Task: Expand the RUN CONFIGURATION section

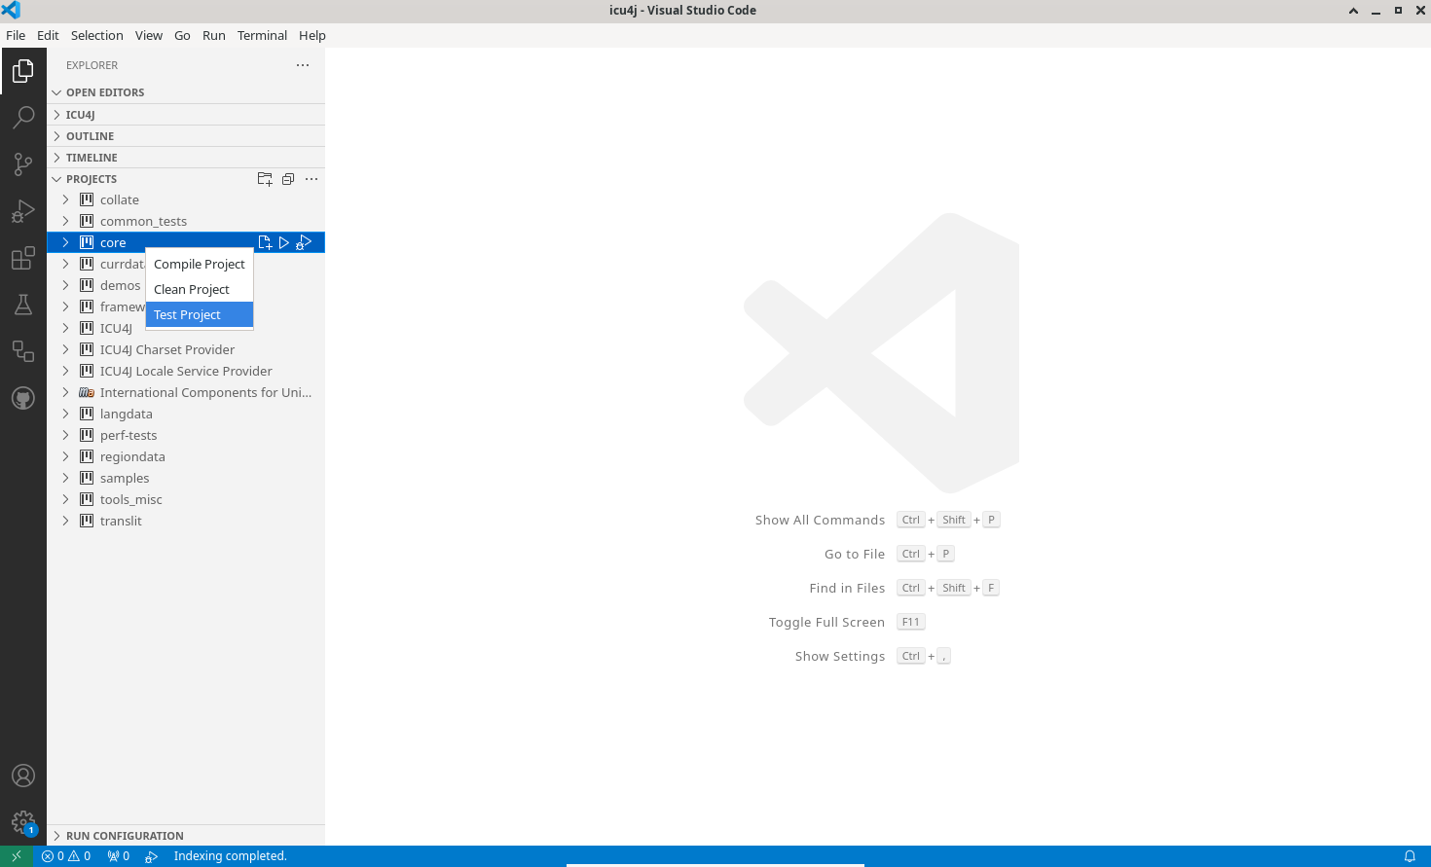Action: tap(125, 836)
